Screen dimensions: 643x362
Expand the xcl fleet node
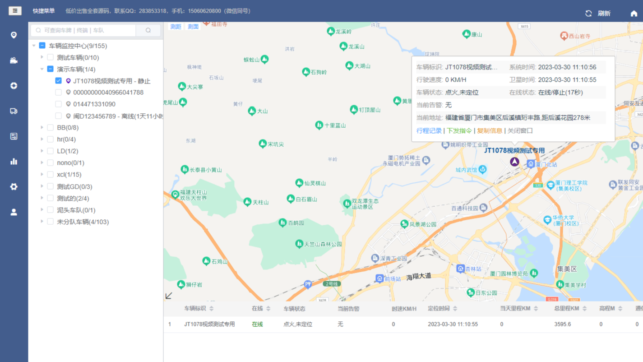point(41,174)
